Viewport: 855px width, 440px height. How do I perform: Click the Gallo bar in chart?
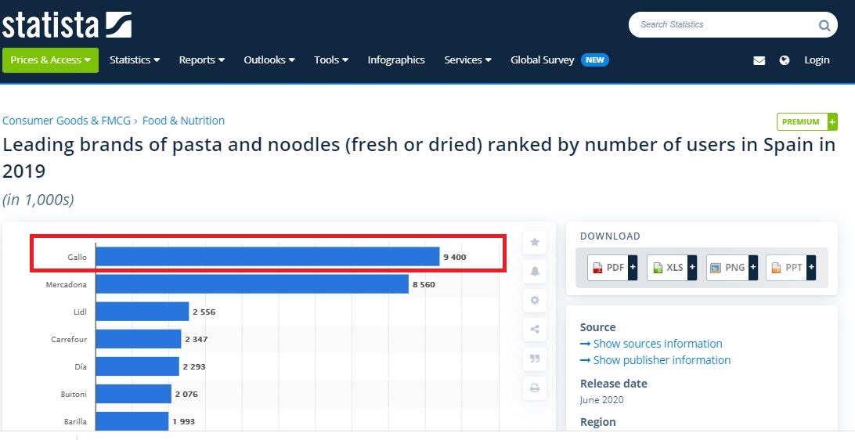click(x=268, y=257)
